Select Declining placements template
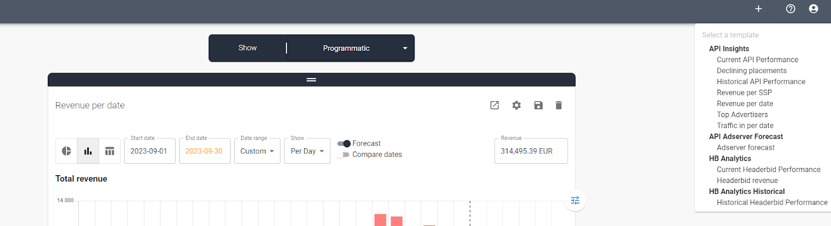Viewport: 831px width, 226px height. tap(752, 70)
